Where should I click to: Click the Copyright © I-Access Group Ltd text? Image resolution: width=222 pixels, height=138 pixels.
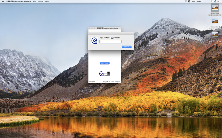112,82
